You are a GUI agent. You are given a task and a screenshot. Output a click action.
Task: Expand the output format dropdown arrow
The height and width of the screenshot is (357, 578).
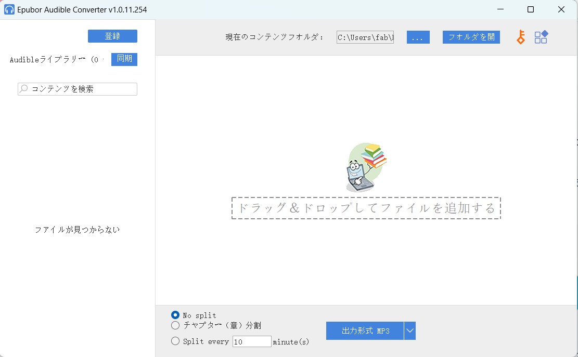(410, 330)
